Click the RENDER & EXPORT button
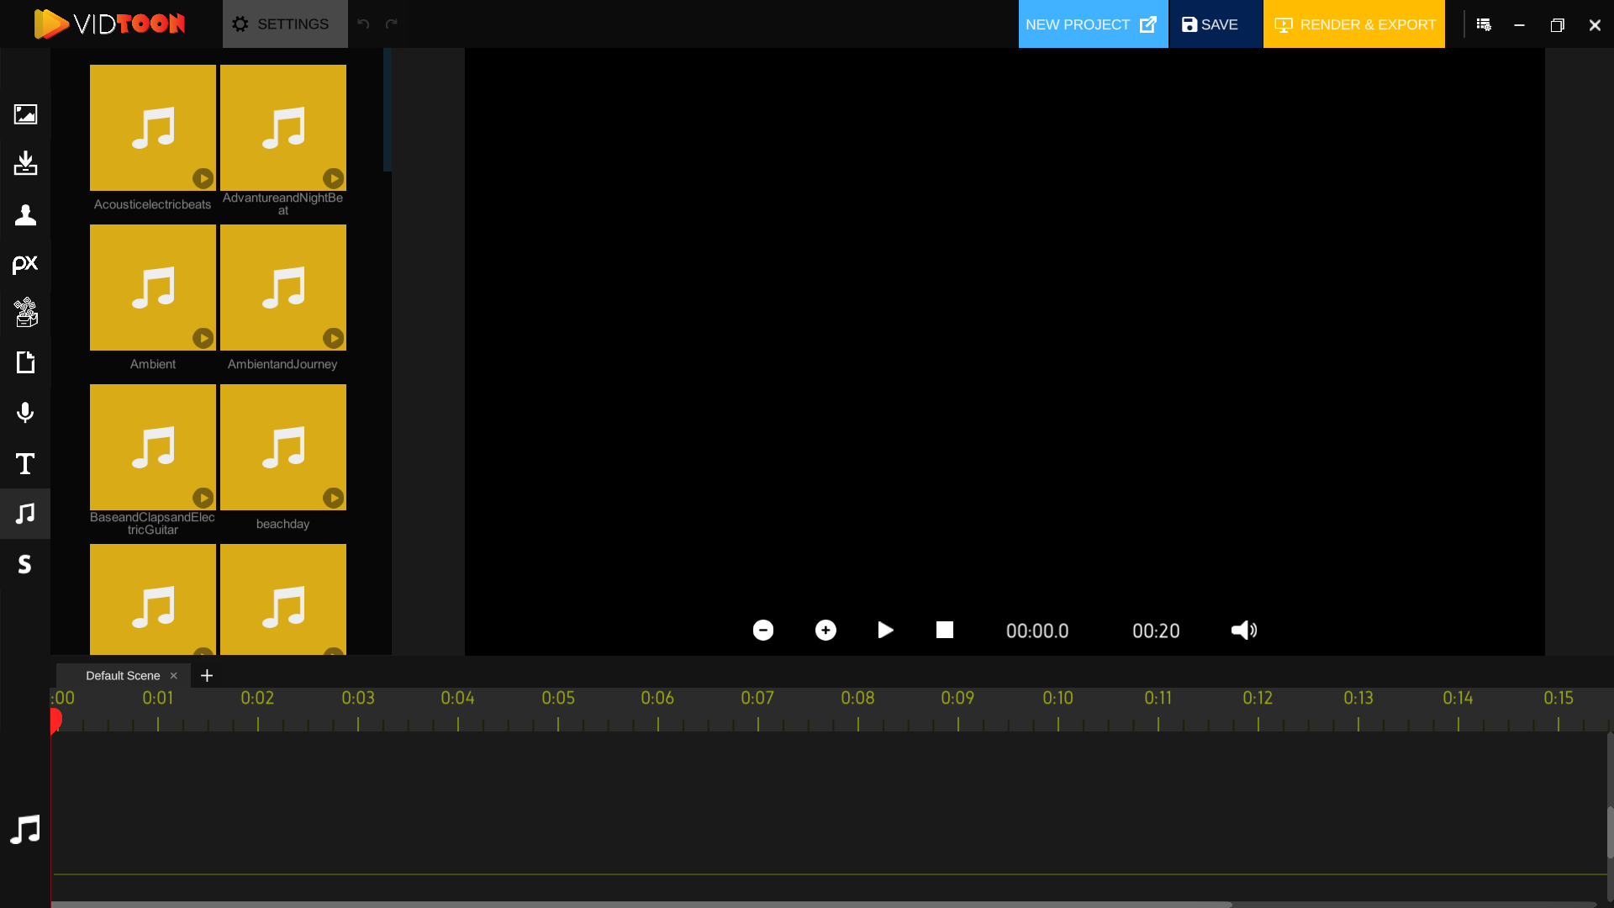 (x=1353, y=24)
